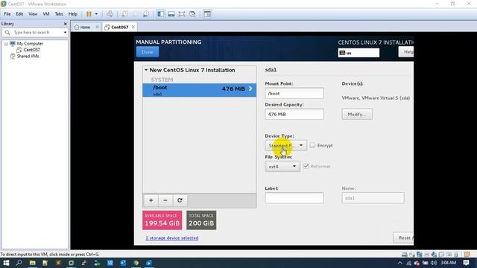Click the Desired Capacity field

tap(294, 114)
